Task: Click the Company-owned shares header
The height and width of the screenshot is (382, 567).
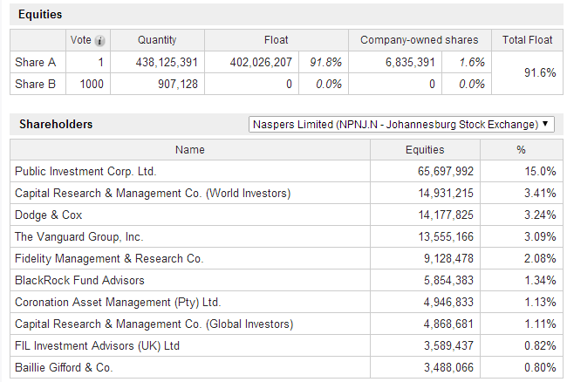Action: click(420, 40)
